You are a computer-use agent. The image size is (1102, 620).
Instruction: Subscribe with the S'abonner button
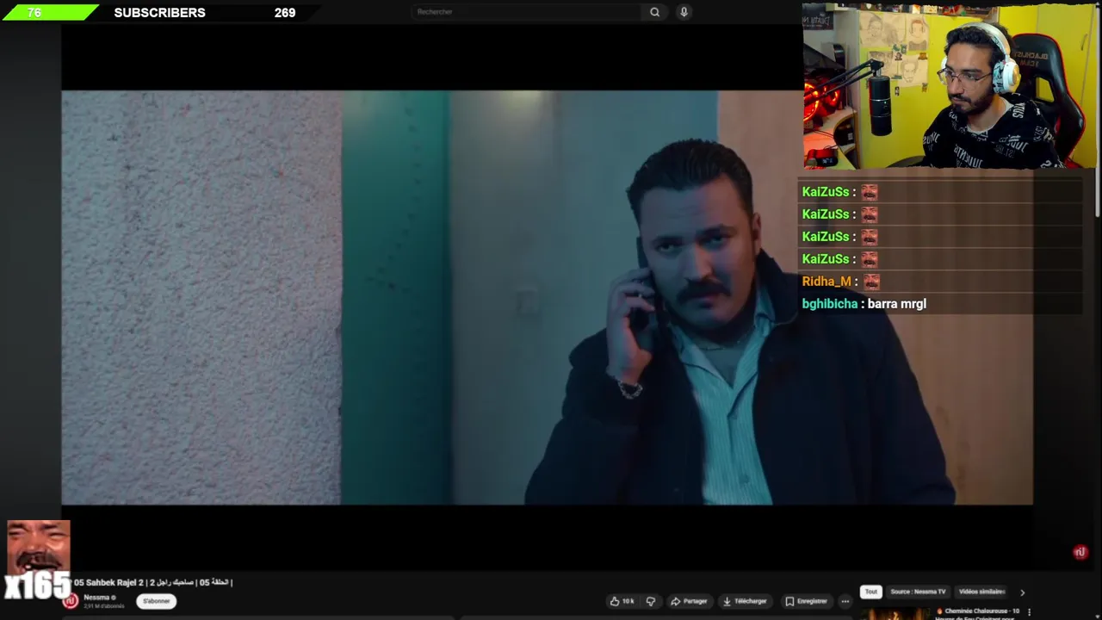tap(156, 601)
